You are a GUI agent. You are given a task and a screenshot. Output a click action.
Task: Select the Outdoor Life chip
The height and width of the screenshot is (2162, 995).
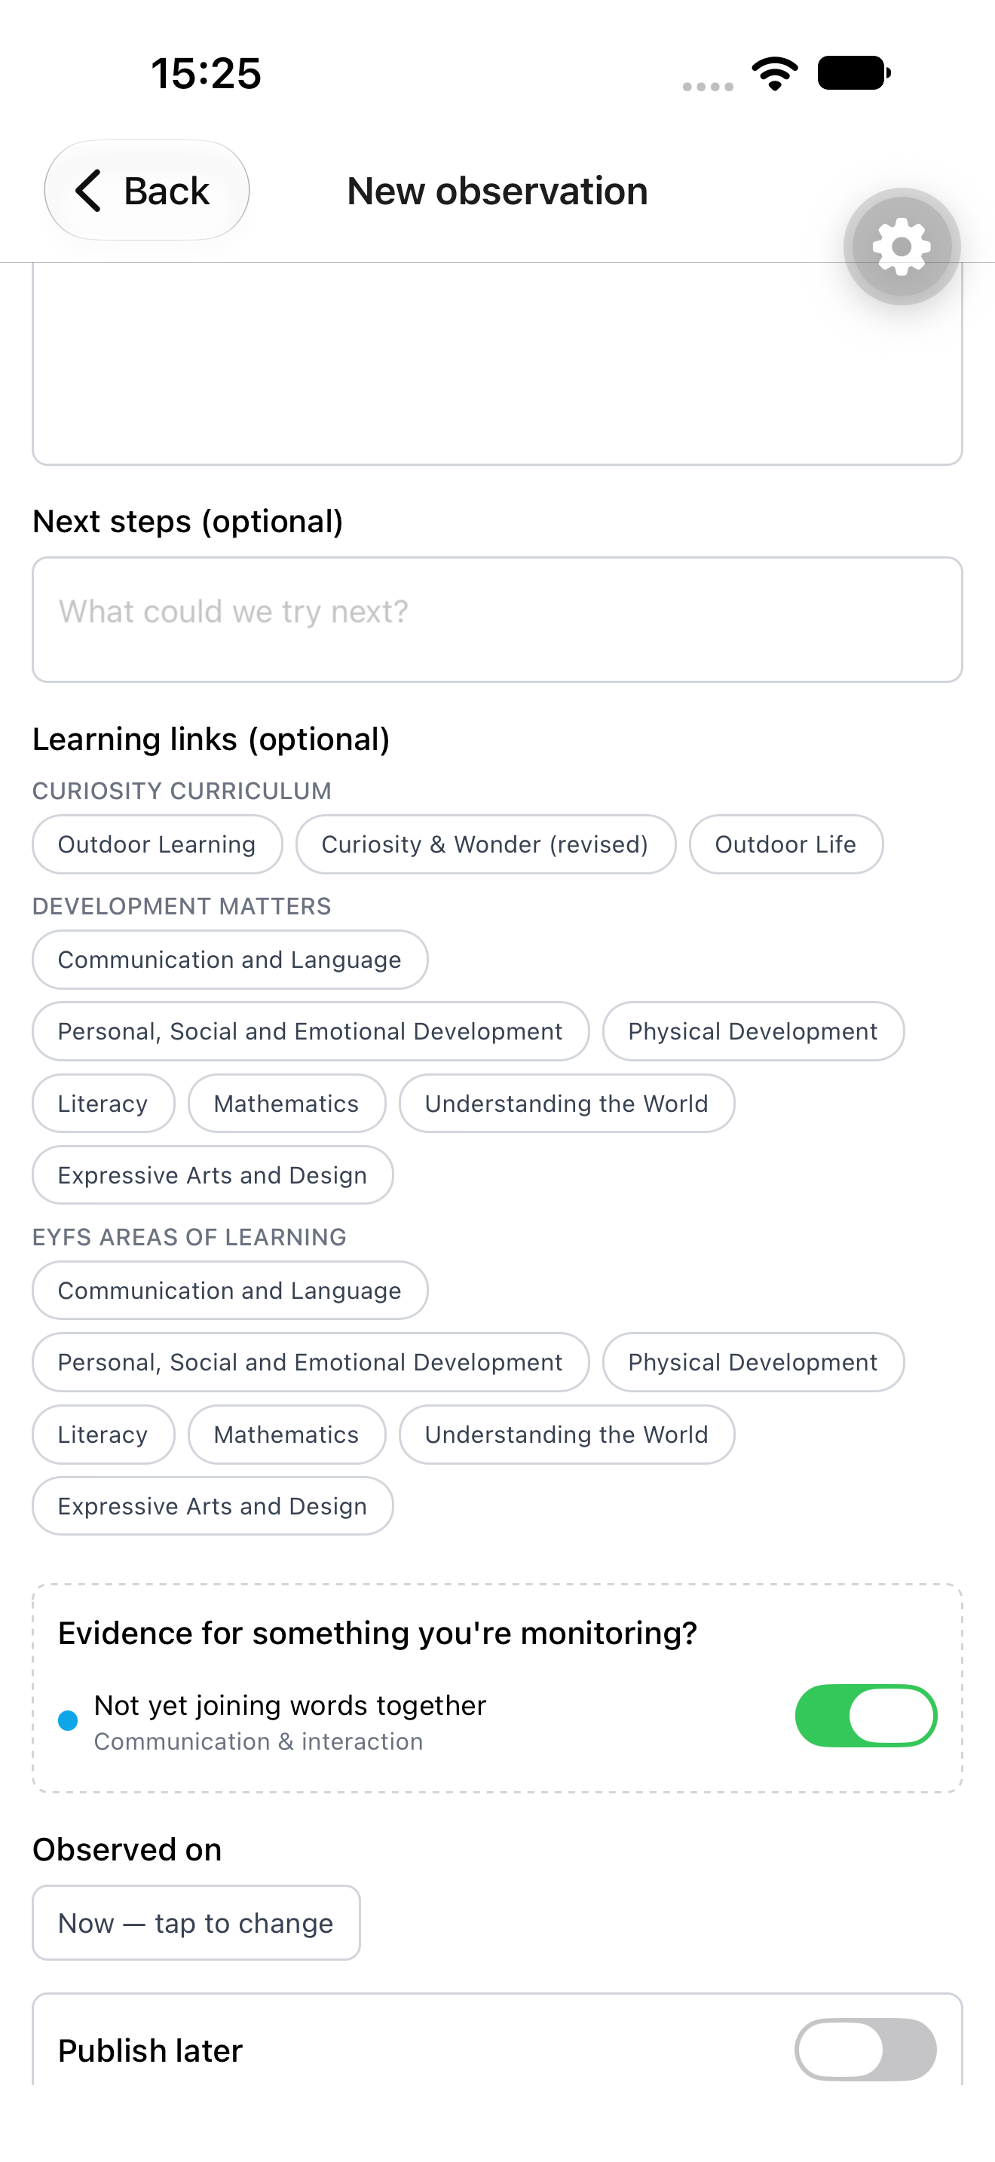pos(785,844)
